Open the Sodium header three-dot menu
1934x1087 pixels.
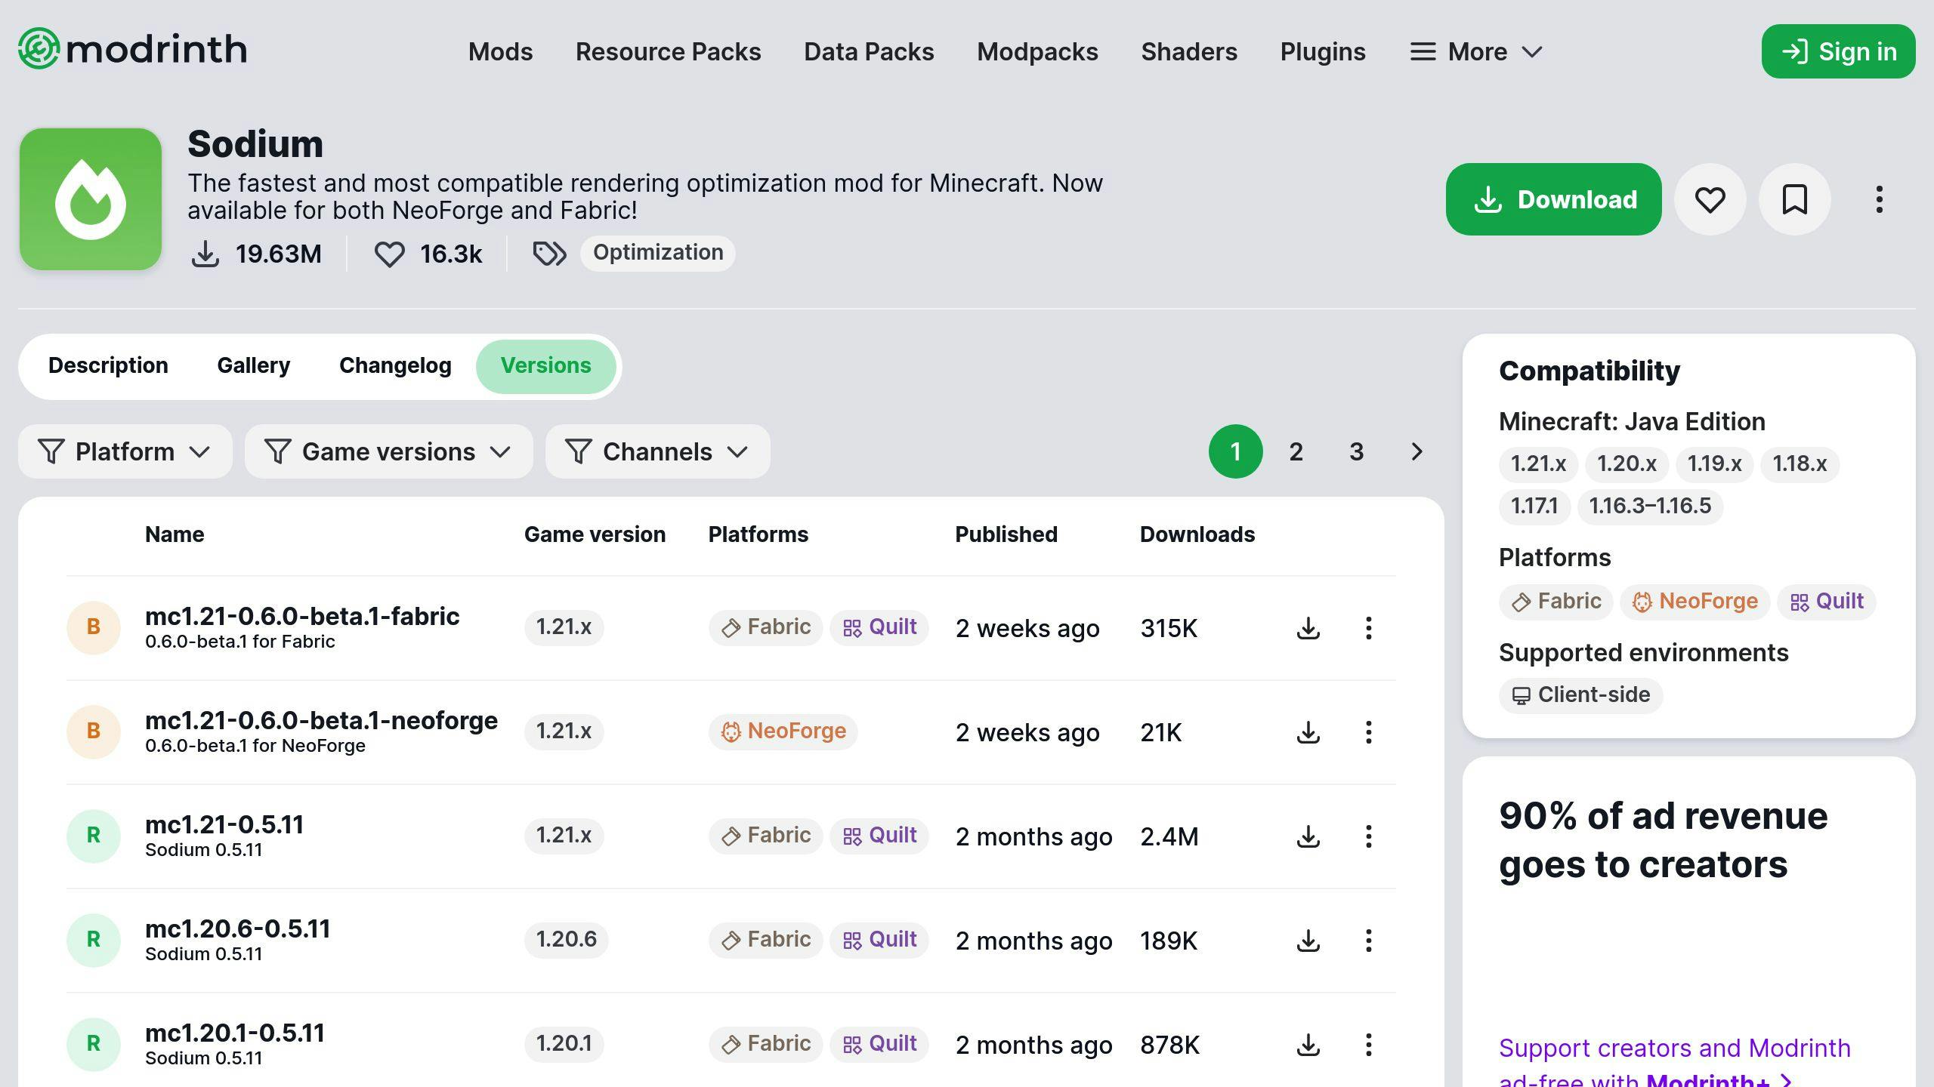[x=1880, y=199]
